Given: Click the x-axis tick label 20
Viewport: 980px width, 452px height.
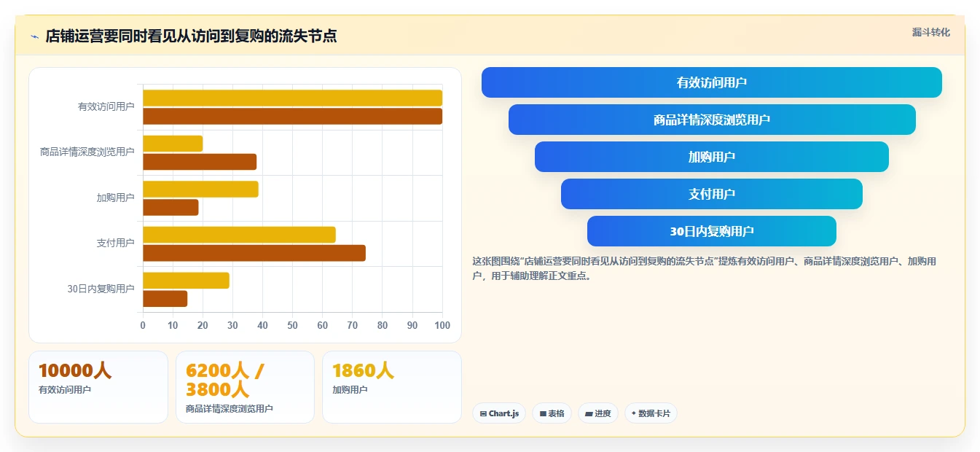Looking at the screenshot, I should [x=203, y=325].
